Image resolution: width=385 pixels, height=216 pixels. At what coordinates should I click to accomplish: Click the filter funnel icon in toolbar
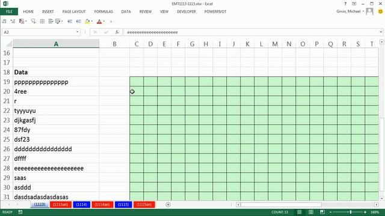point(34,22)
